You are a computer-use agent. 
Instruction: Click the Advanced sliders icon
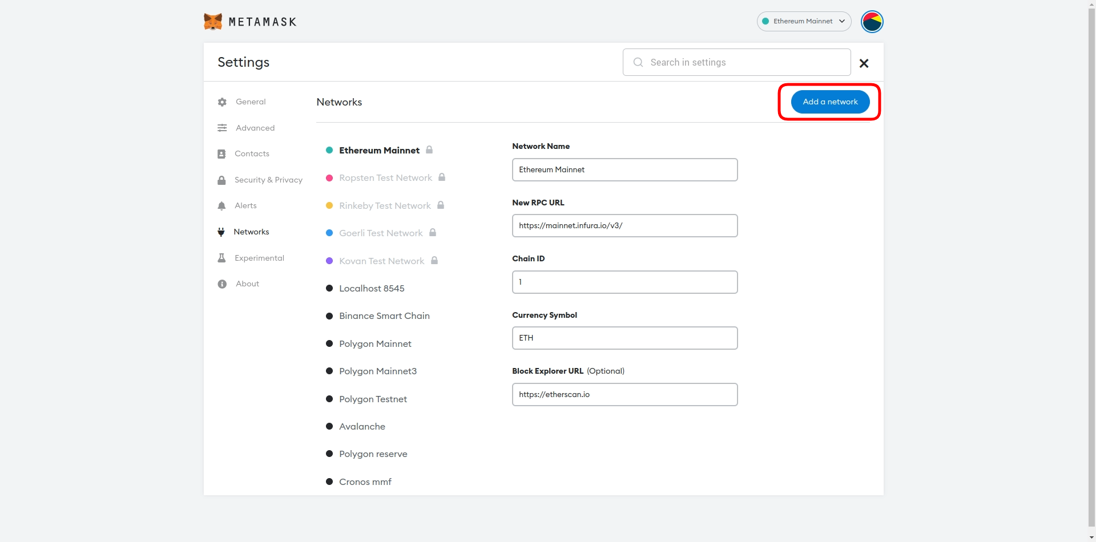click(222, 128)
